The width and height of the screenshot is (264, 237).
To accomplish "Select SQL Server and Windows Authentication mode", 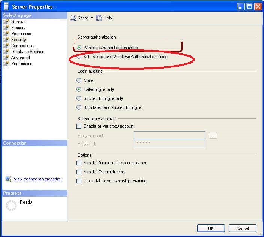I will pos(79,57).
